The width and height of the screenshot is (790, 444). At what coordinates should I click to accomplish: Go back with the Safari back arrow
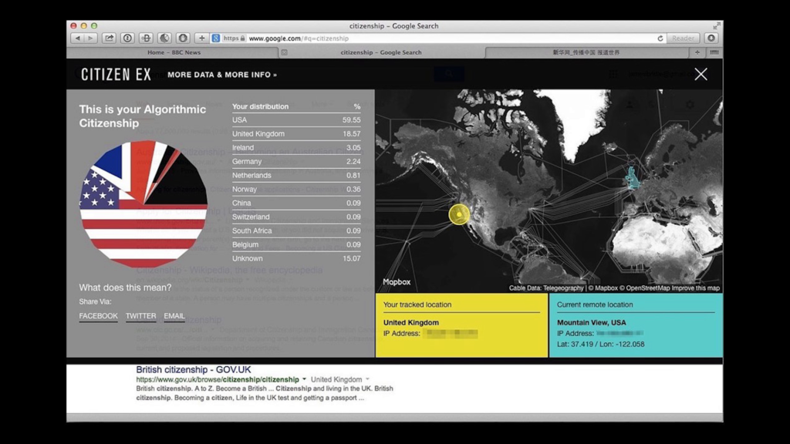(78, 39)
